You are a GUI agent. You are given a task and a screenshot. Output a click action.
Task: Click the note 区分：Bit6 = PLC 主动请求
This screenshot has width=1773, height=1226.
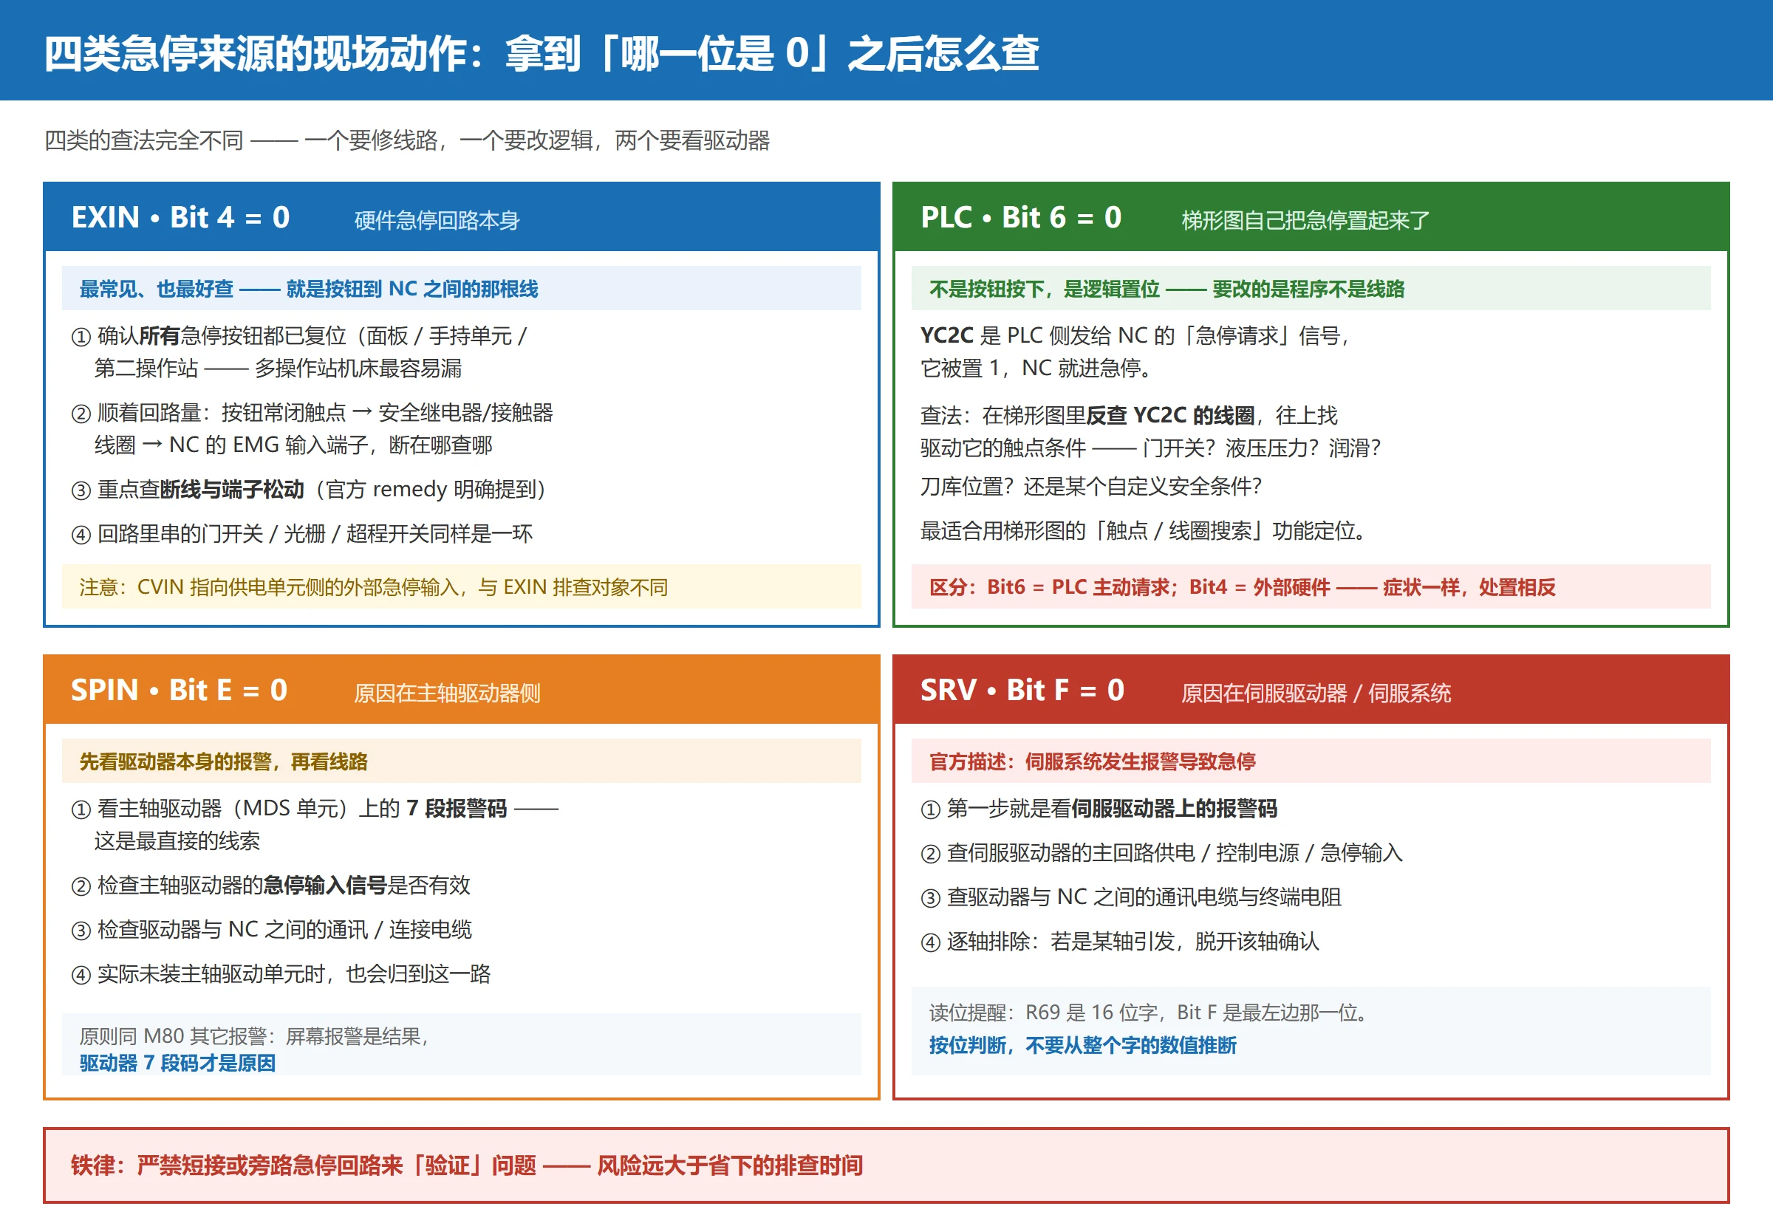pyautogui.click(x=1311, y=587)
